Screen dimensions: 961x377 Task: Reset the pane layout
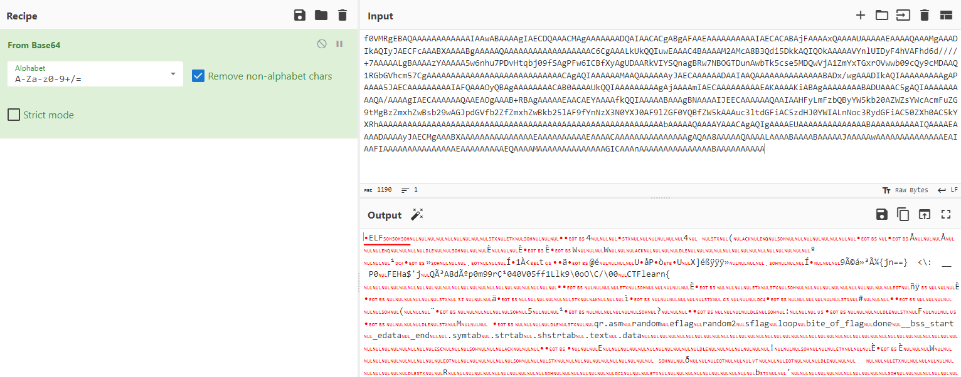(x=945, y=15)
